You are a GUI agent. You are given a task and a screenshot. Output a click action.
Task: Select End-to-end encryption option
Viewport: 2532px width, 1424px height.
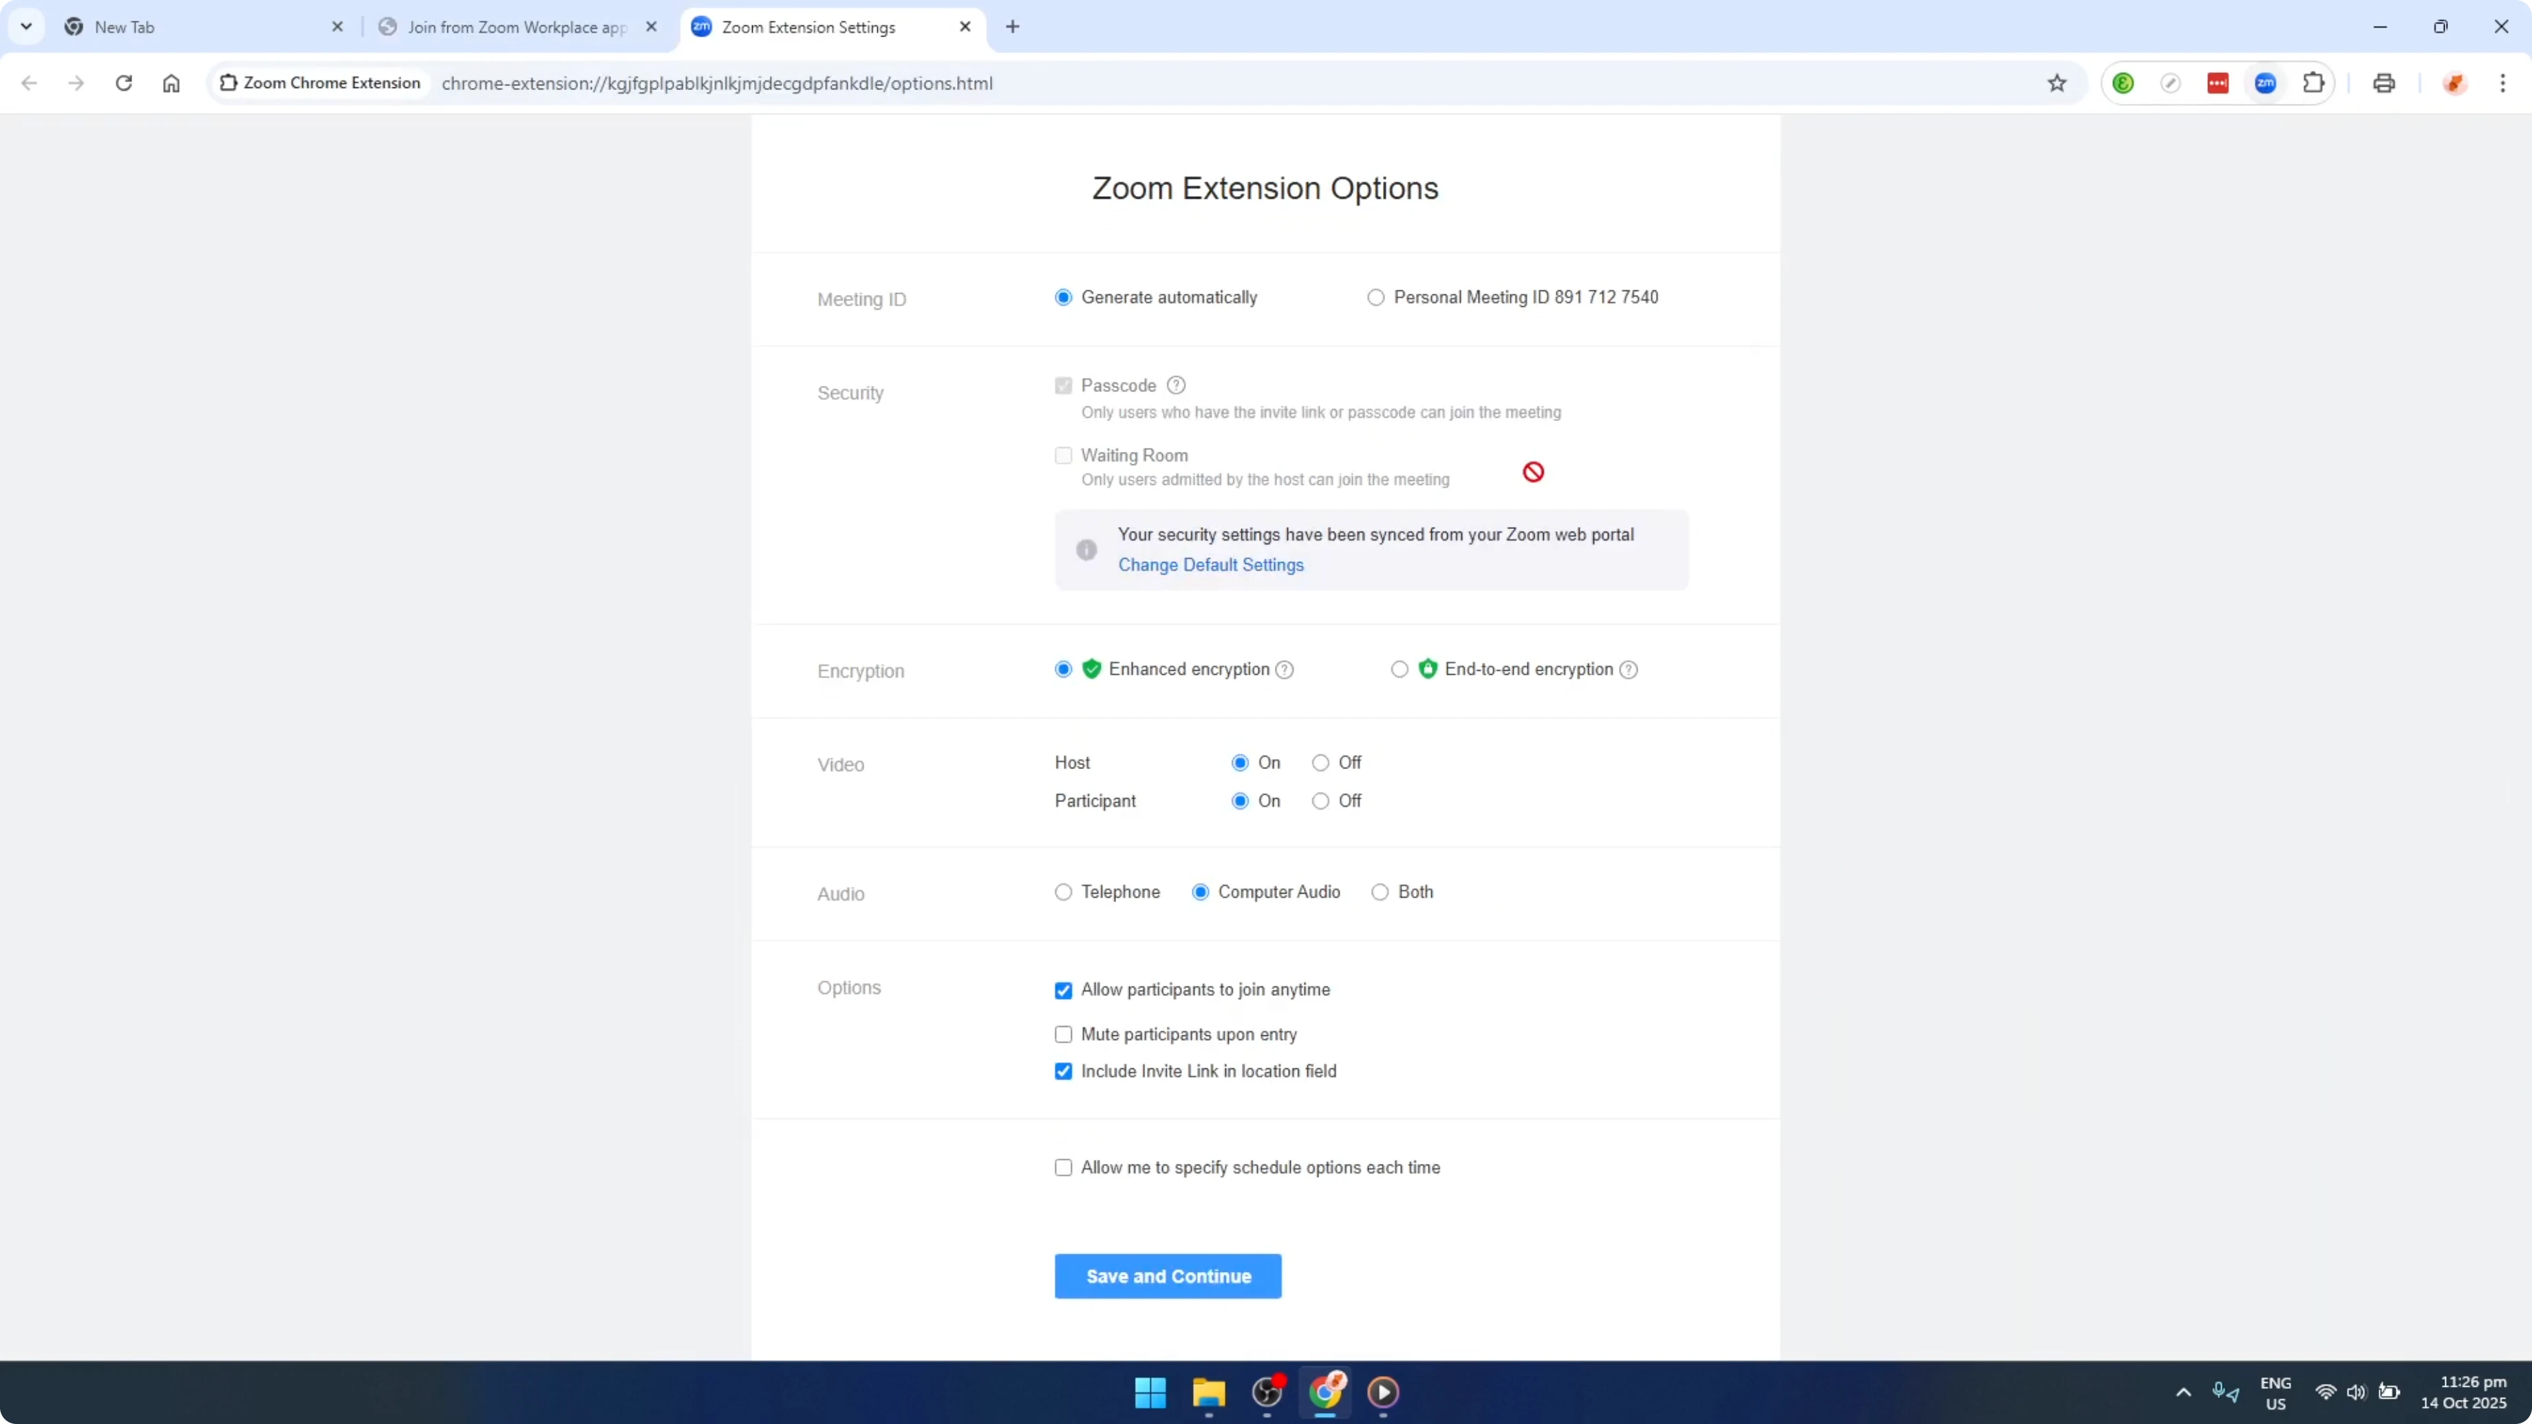[1399, 669]
